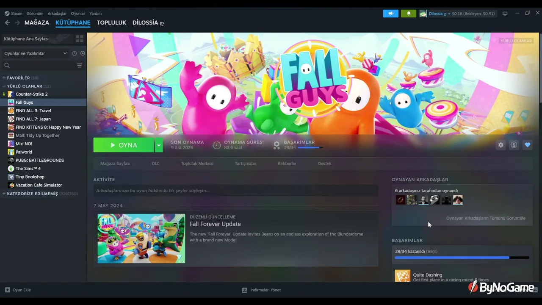
Task: View all Oynayan Arkadaşların Tümünü Görüntüle
Action: pos(486,218)
